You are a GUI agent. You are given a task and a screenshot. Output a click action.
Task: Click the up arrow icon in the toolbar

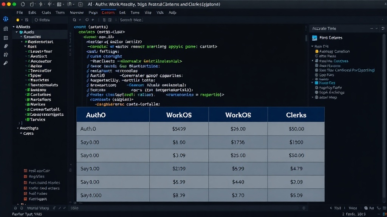(93, 20)
